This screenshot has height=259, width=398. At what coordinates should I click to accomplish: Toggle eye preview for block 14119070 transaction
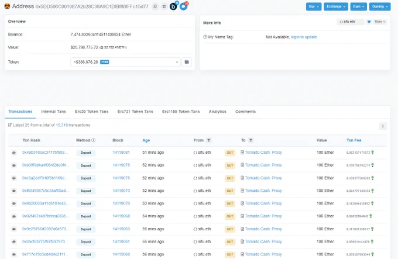[14, 203]
